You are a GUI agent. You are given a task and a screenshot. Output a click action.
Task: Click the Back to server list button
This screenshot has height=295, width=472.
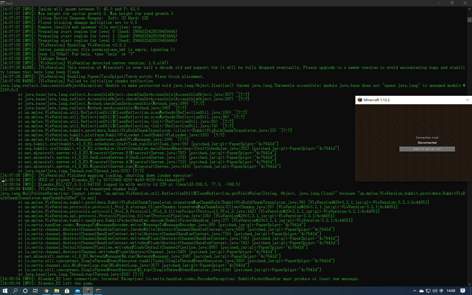(427, 149)
